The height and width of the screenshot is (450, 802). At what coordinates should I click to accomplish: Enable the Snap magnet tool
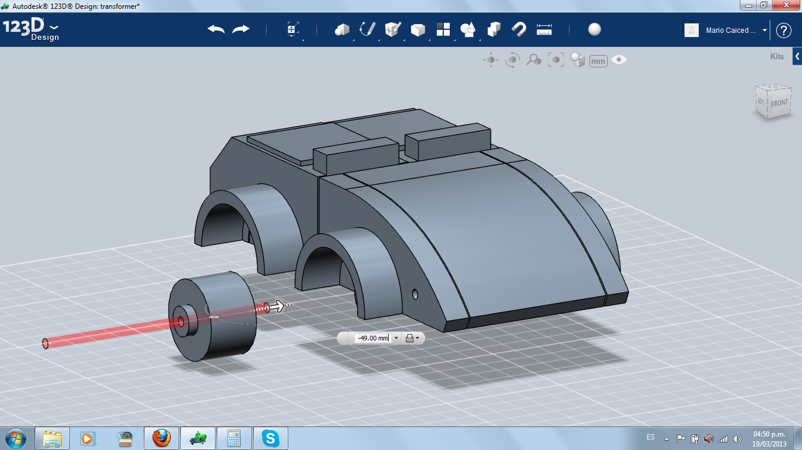pyautogui.click(x=518, y=29)
